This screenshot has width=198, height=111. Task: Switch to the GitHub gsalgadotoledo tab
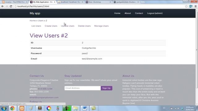(x=126, y=2)
